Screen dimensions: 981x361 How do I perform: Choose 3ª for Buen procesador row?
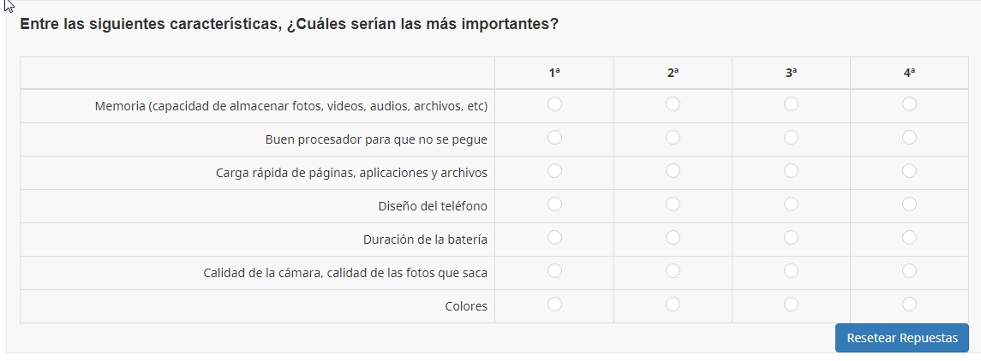tap(791, 138)
